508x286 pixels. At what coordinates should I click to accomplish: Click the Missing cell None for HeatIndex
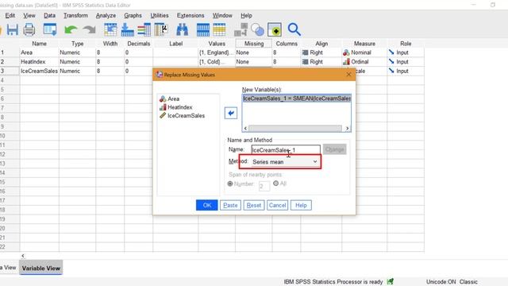pyautogui.click(x=254, y=62)
